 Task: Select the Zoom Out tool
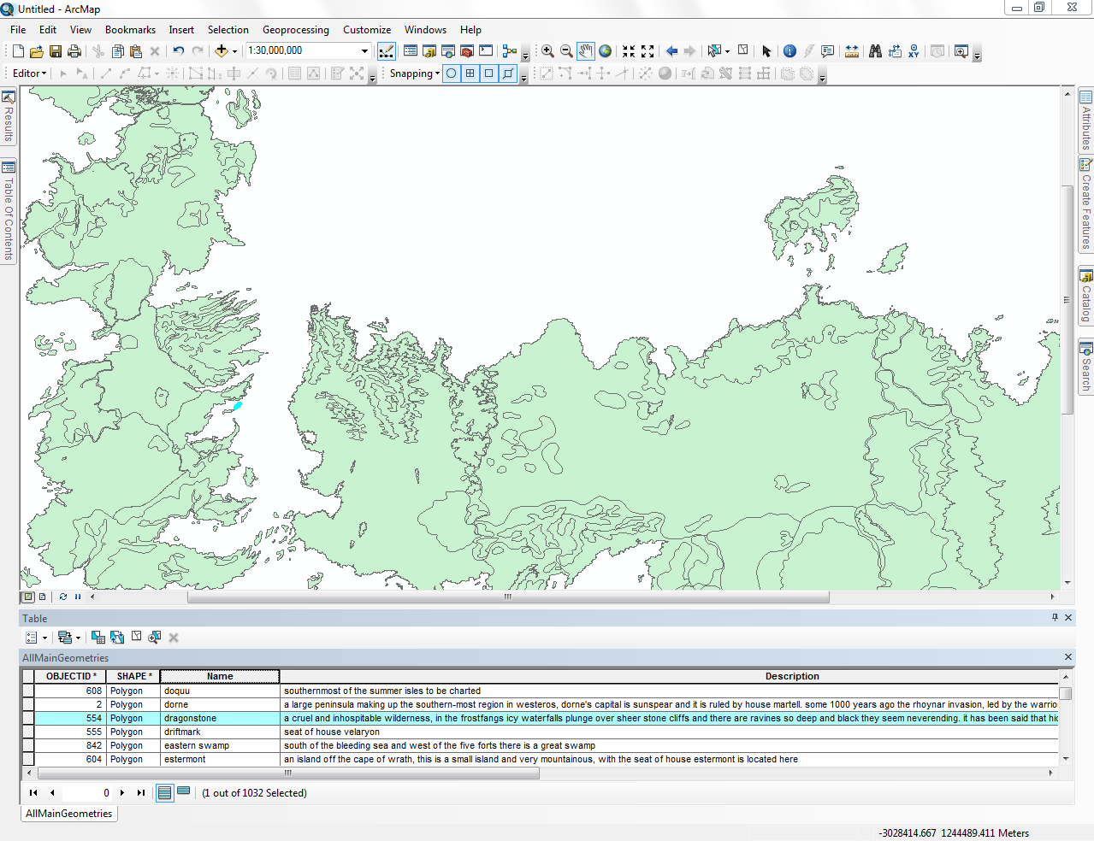pyautogui.click(x=566, y=51)
